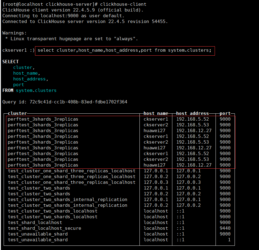Click host_address '127.0.0.1' in the internal_replication row
The width and height of the screenshot is (259, 250).
(189, 200)
